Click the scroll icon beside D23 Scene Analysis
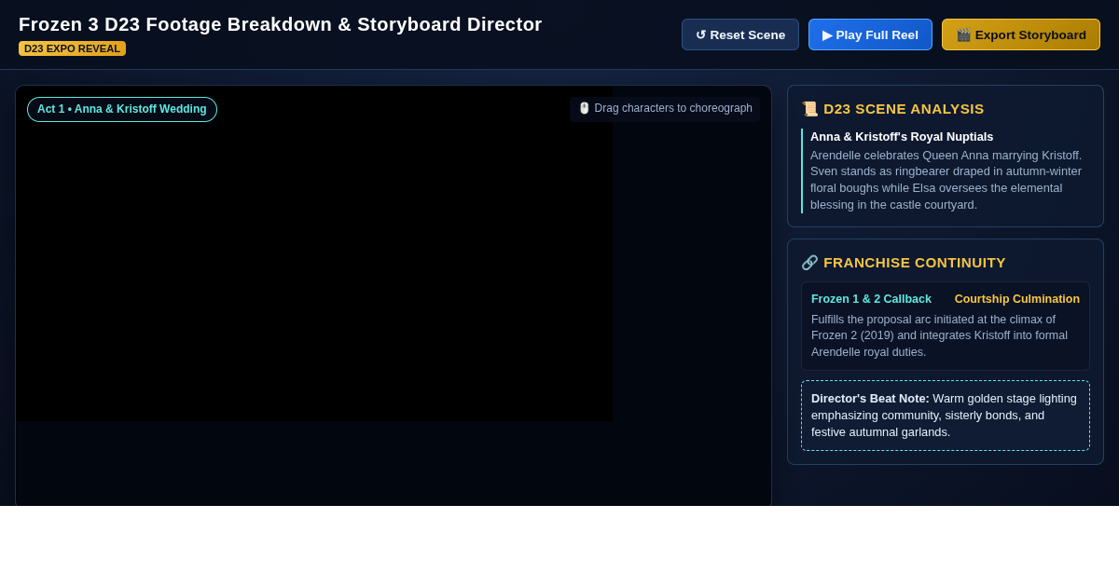The width and height of the screenshot is (1119, 587). click(x=809, y=109)
